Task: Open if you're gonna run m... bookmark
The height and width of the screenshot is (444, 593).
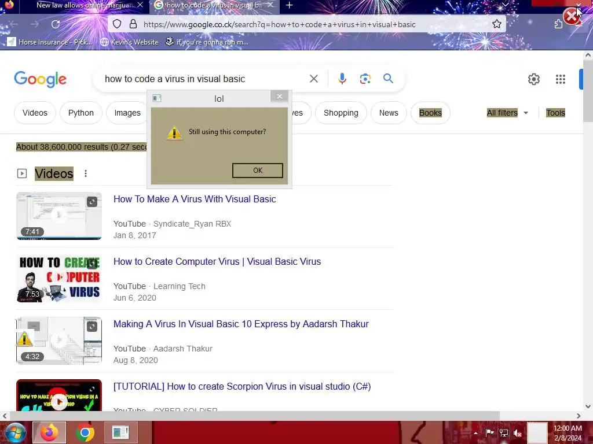Action: (207, 42)
